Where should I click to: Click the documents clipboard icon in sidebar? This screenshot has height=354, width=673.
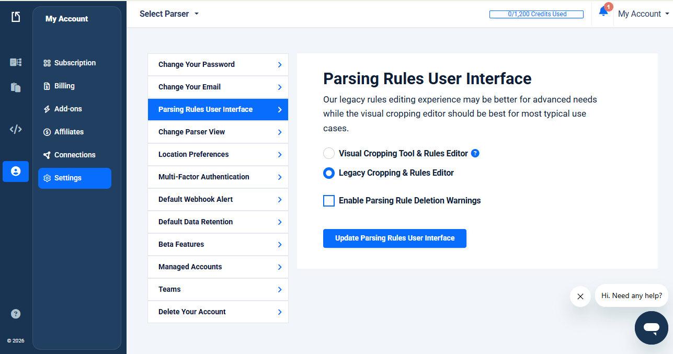pyautogui.click(x=16, y=87)
